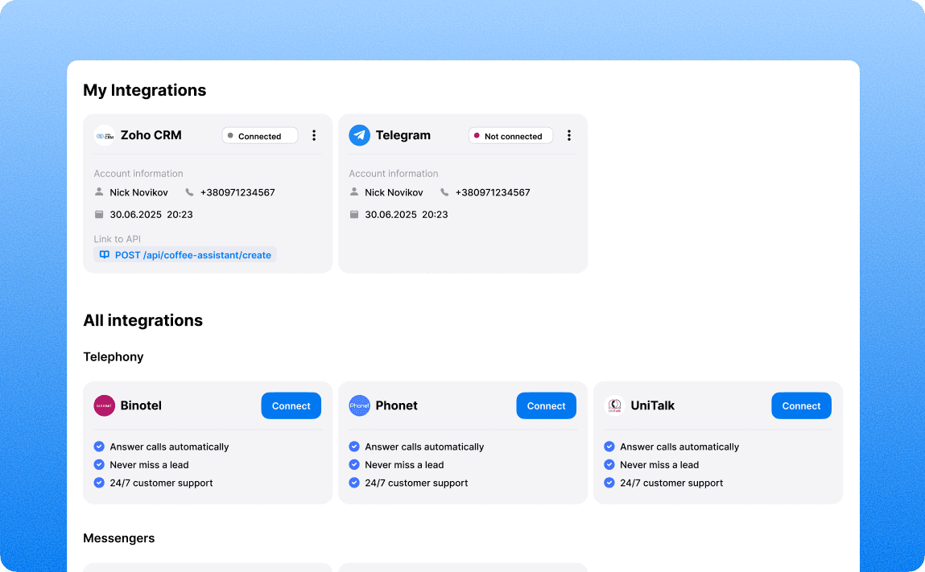Open the three-dot menu on Zoho CRM card
Screen dimensions: 925x572
coord(314,135)
